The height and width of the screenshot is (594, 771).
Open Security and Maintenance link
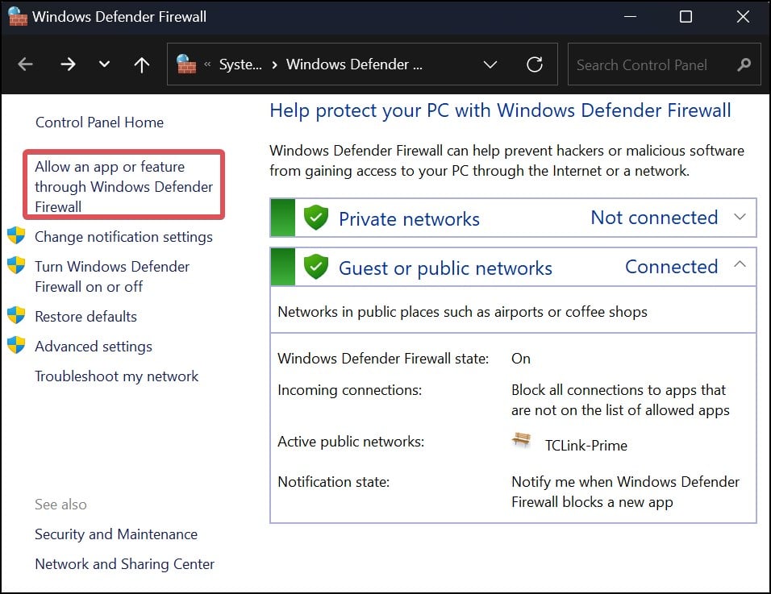[116, 534]
